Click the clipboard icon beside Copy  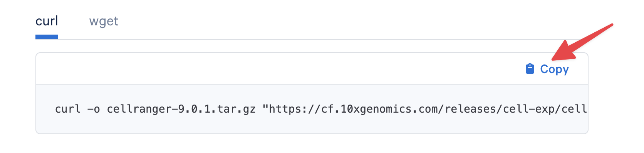[x=530, y=69]
